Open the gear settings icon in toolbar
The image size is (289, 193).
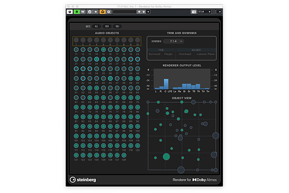pyautogui.click(x=109, y=12)
